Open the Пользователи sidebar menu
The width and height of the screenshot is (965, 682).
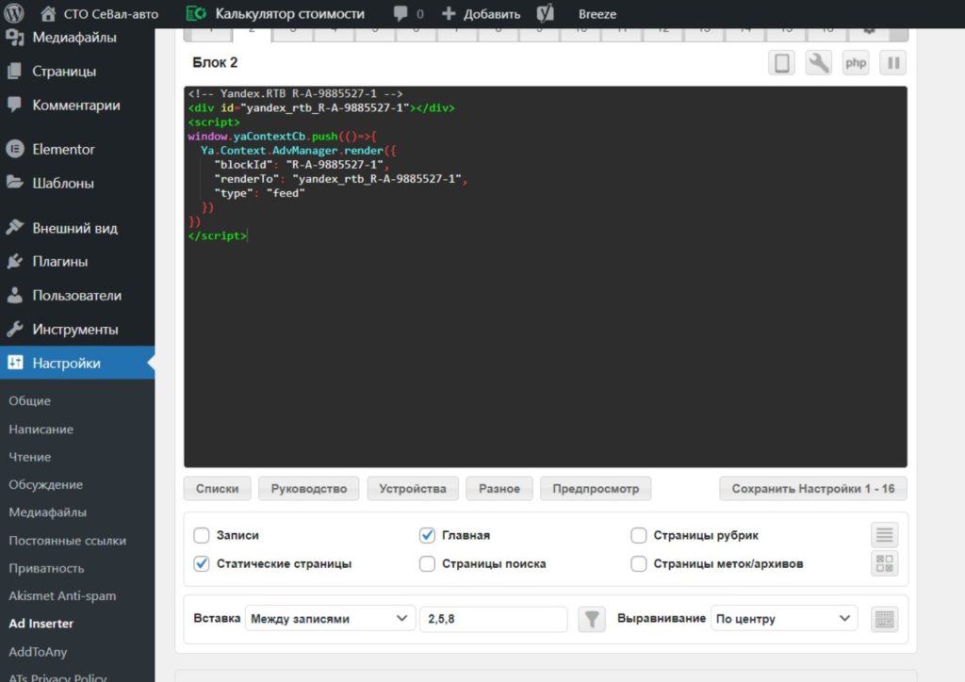pos(77,295)
